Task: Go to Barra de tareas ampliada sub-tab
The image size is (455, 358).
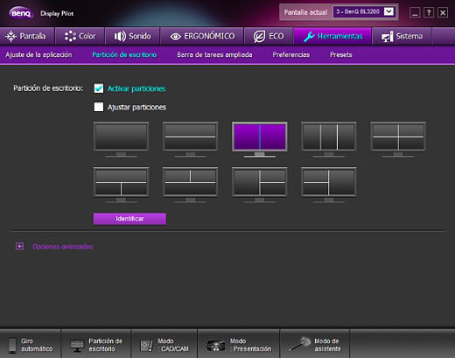Action: (x=214, y=55)
